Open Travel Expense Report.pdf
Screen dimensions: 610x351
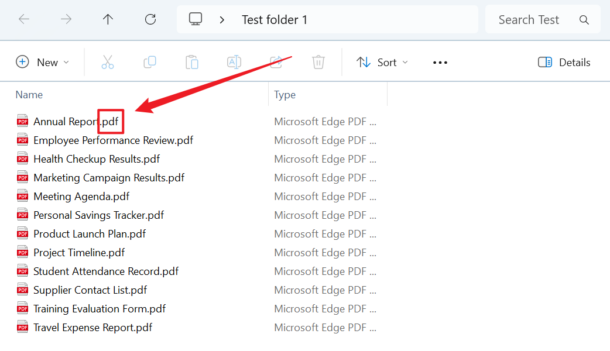92,327
